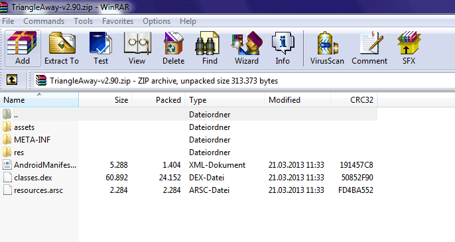
Task: Click the Add archive toolbar icon
Action: 23,48
